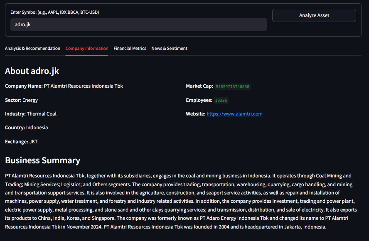Click the symbol input field containing adro.jk
The image size is (369, 241).
[138, 25]
